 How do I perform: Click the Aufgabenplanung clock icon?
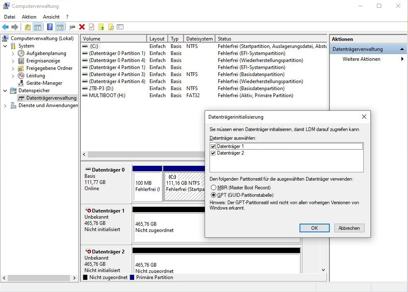coord(21,53)
